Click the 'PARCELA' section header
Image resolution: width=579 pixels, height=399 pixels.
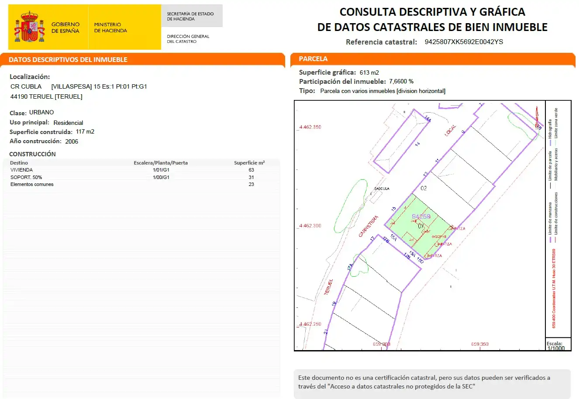313,59
